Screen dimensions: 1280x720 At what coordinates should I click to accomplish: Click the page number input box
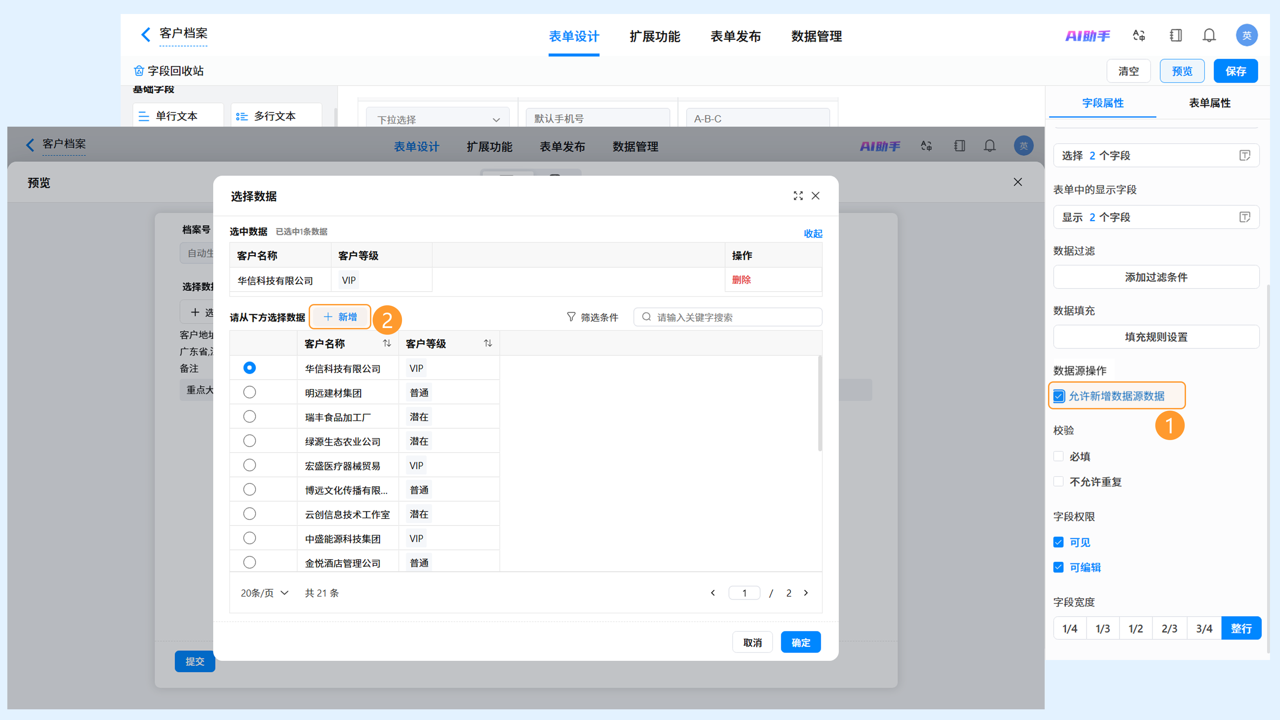coord(744,593)
